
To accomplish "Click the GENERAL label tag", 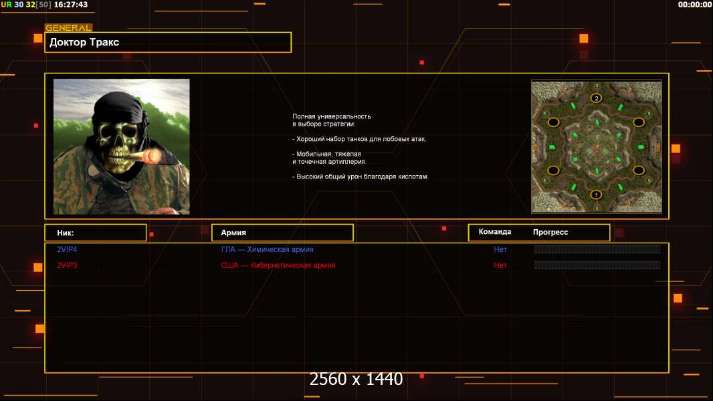I will 69,27.
